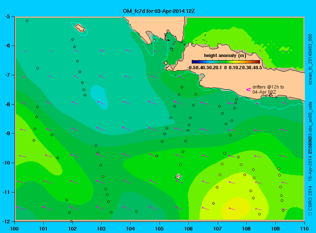Click the vertical '15-Apr-2014' date text
The height and width of the screenshot is (233, 316).
[310, 168]
